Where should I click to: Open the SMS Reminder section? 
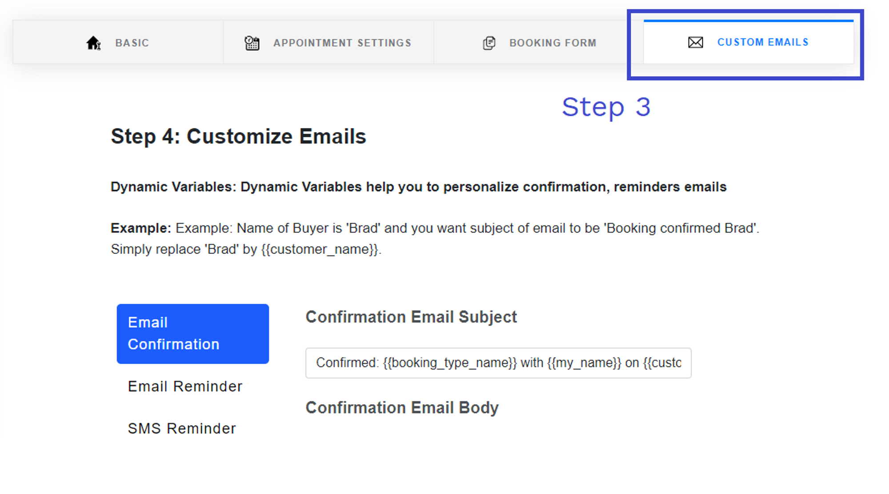coord(182,428)
